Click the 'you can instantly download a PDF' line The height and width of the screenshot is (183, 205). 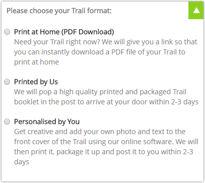tap(99, 52)
